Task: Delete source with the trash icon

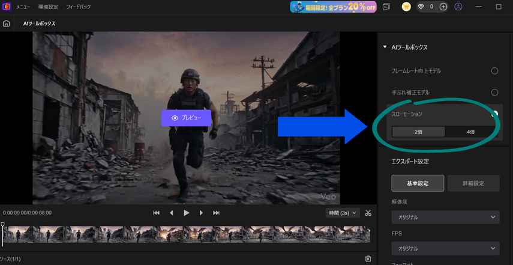Action: click(368, 259)
